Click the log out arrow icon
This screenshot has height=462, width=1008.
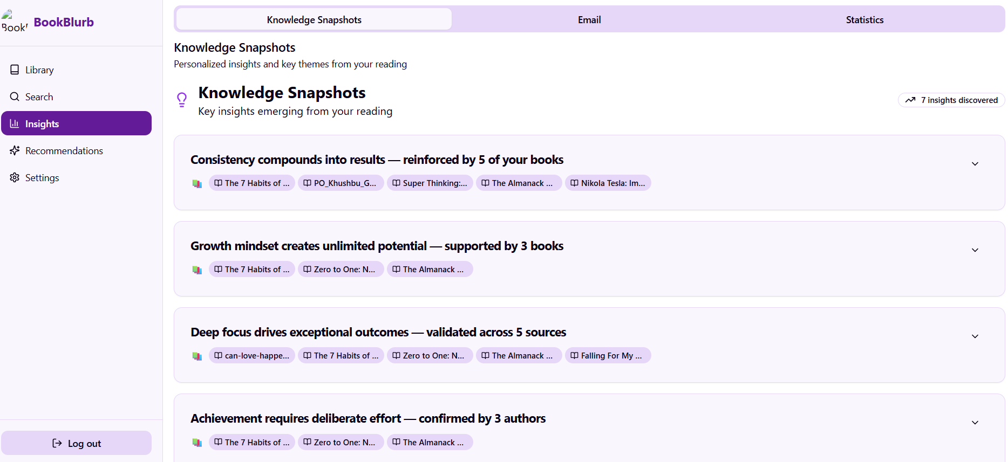57,443
